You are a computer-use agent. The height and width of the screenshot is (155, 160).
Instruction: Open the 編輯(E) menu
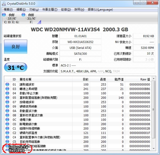[x=21, y=10]
